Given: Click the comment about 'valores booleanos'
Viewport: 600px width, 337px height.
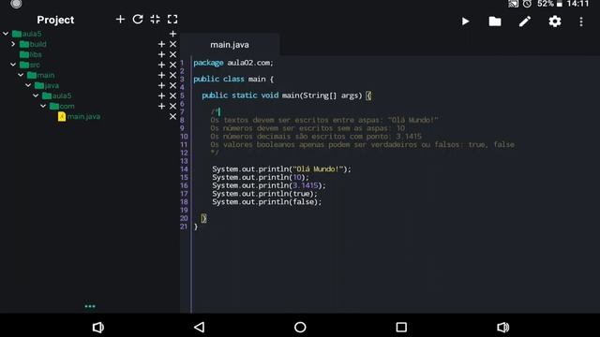Looking at the screenshot, I should (x=362, y=144).
